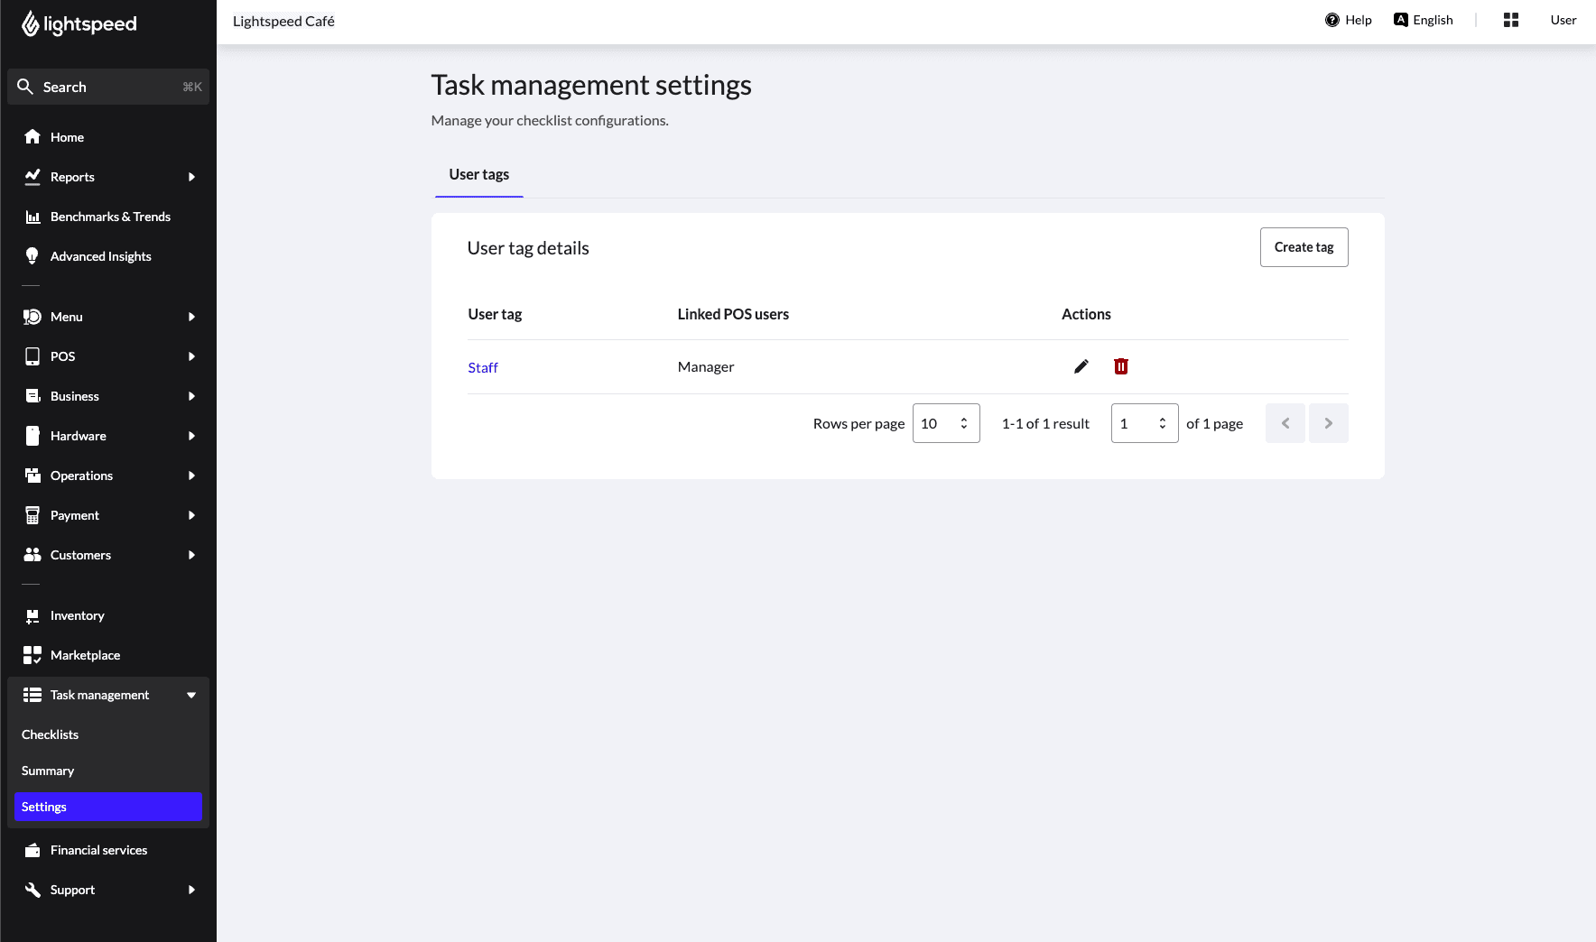This screenshot has width=1596, height=942.
Task: Click the apps grid icon near User
Action: (x=1511, y=19)
